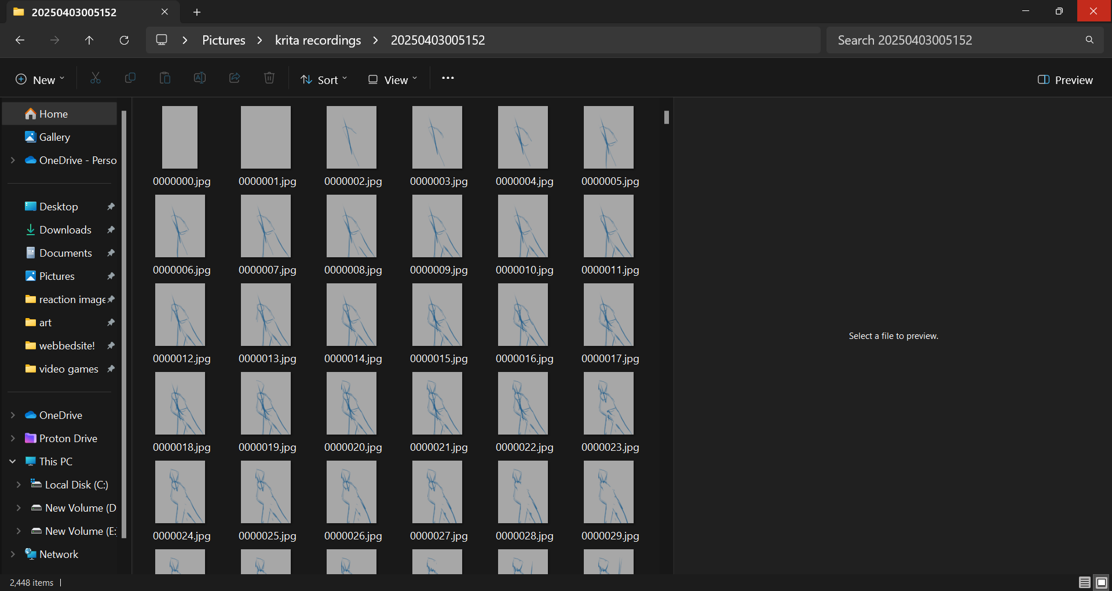
Task: Refresh the current folder view
Action: pos(124,40)
